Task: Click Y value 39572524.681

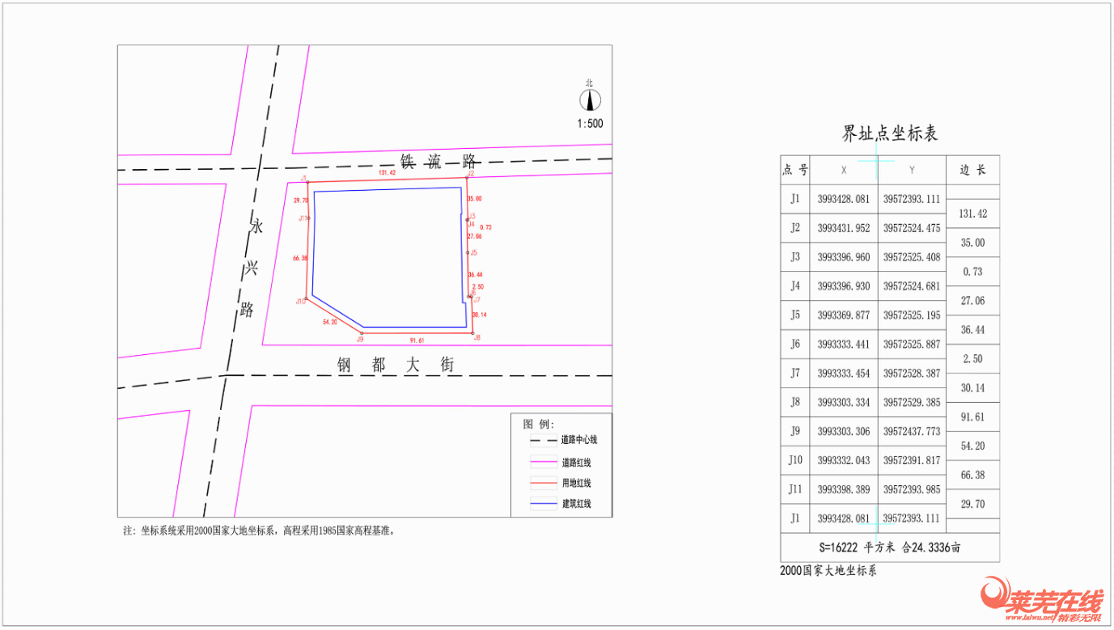Action: click(912, 286)
